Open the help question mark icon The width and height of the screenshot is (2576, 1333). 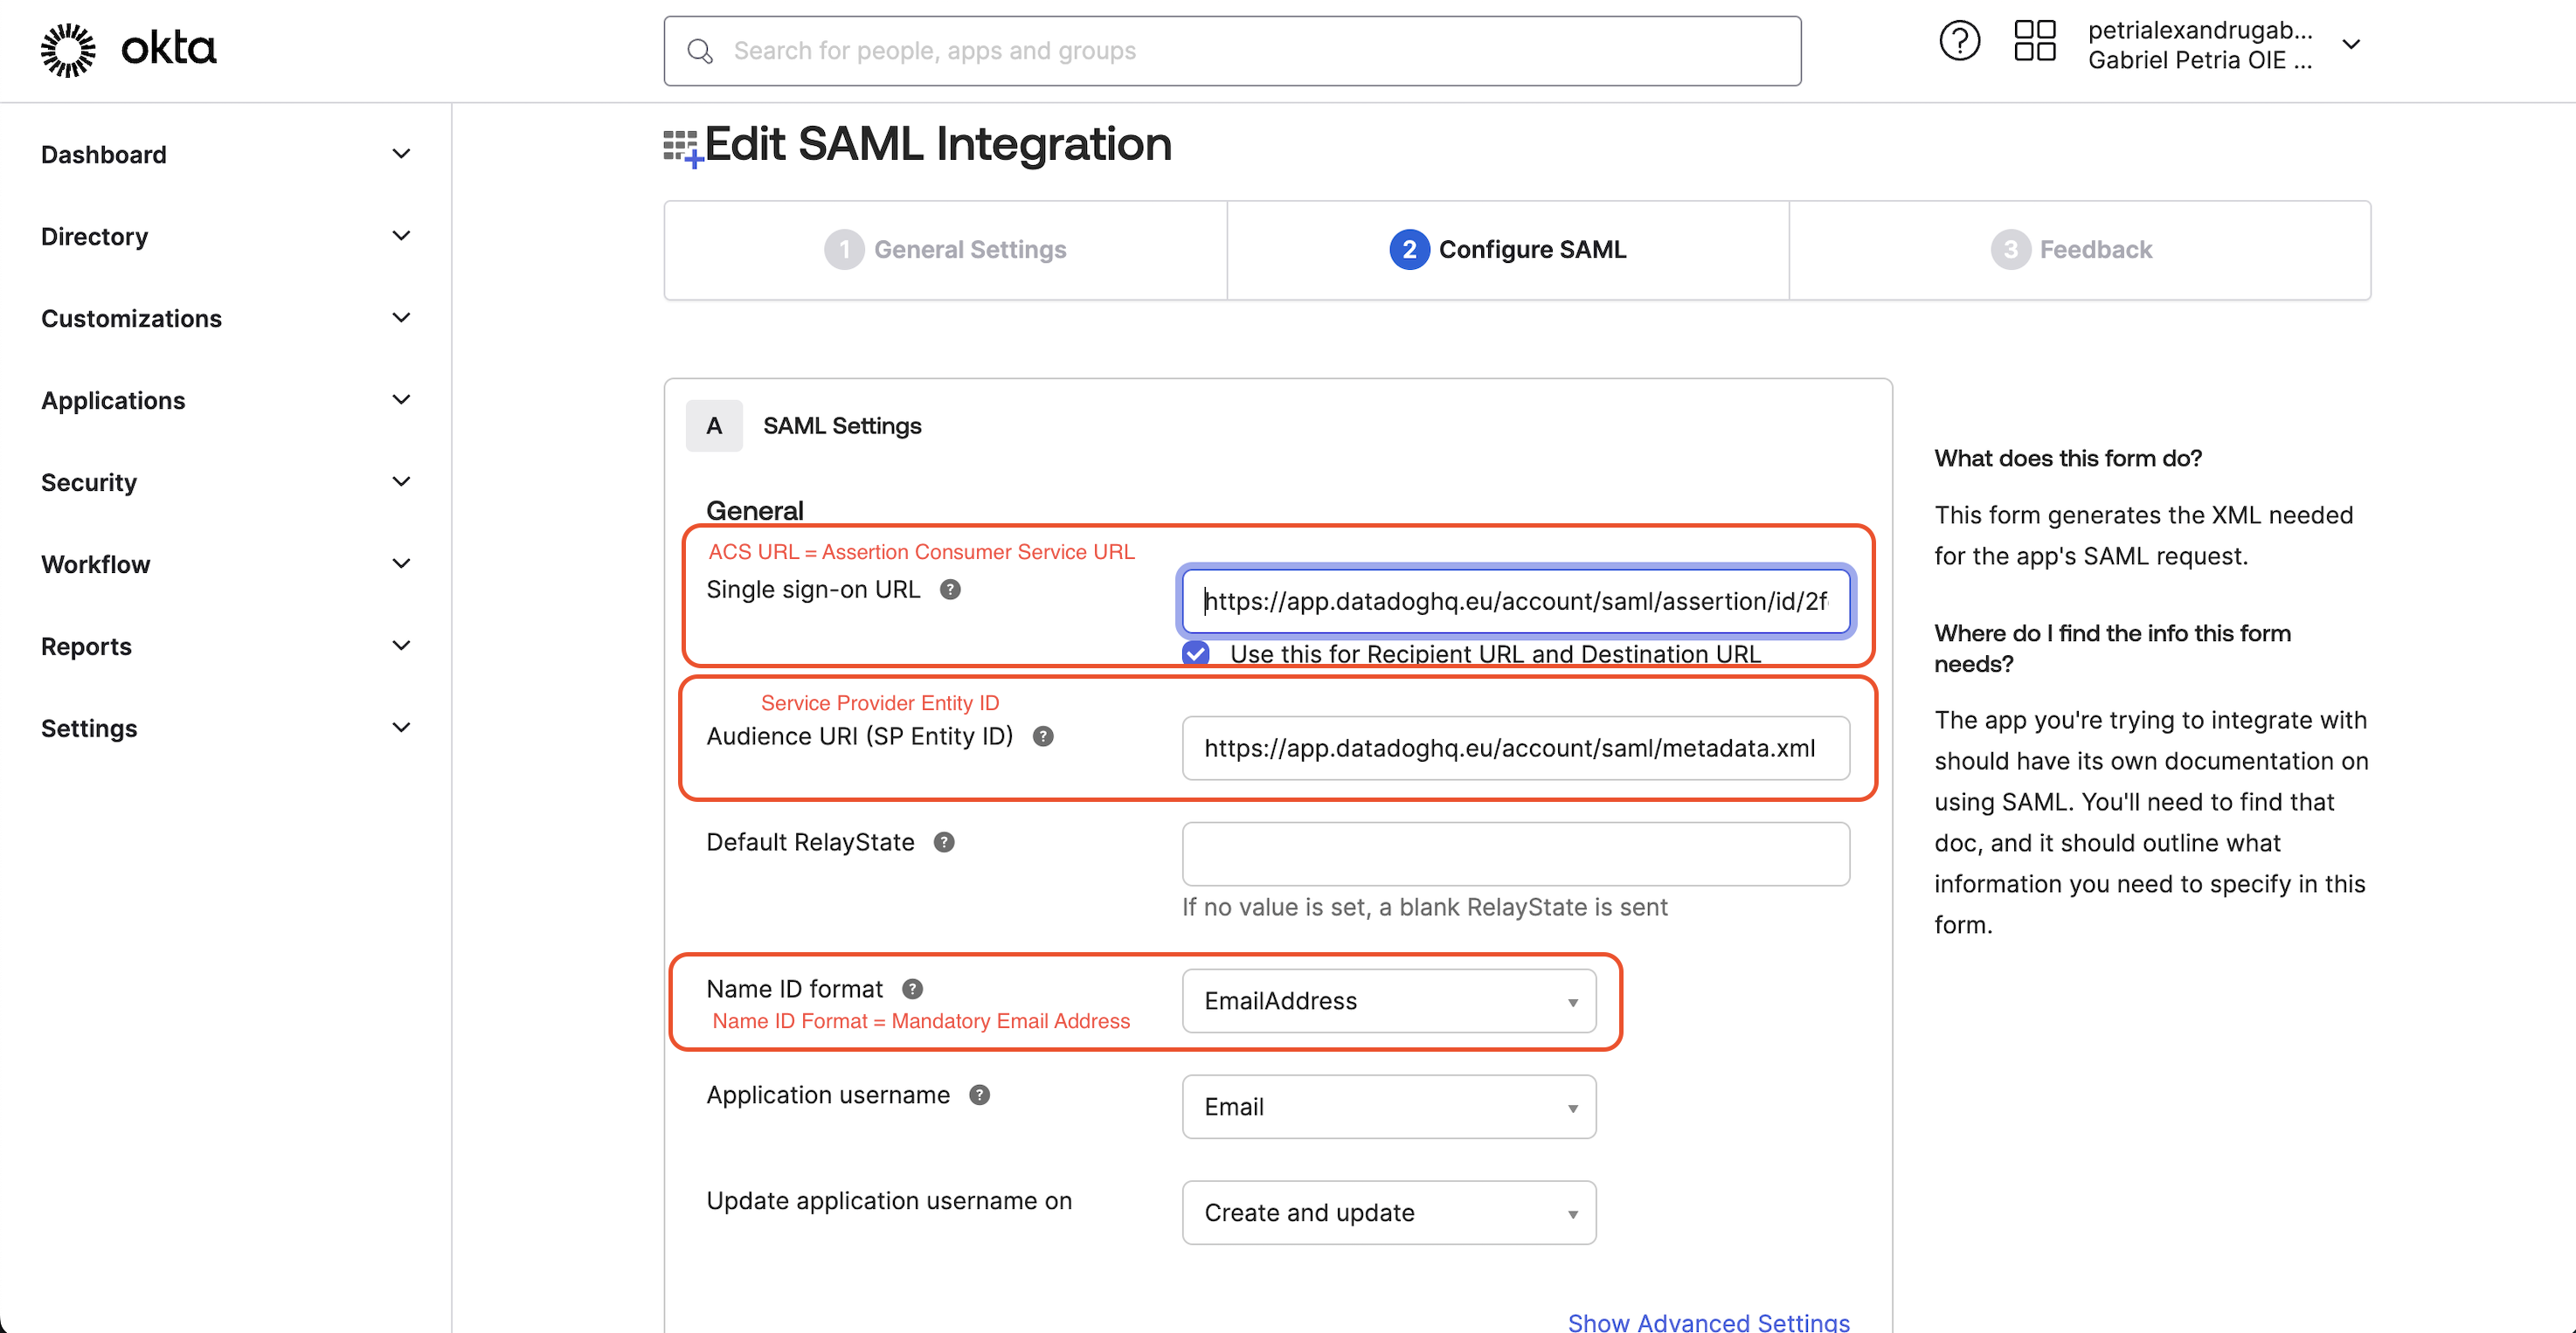1958,42
